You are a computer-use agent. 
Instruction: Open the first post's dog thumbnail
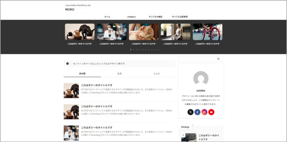[x=71, y=91]
